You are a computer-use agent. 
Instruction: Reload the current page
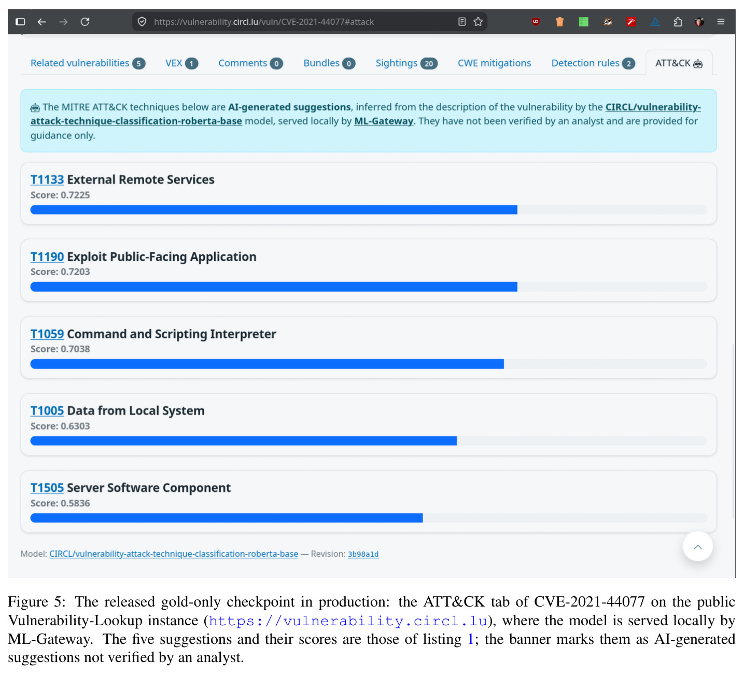pyautogui.click(x=85, y=22)
